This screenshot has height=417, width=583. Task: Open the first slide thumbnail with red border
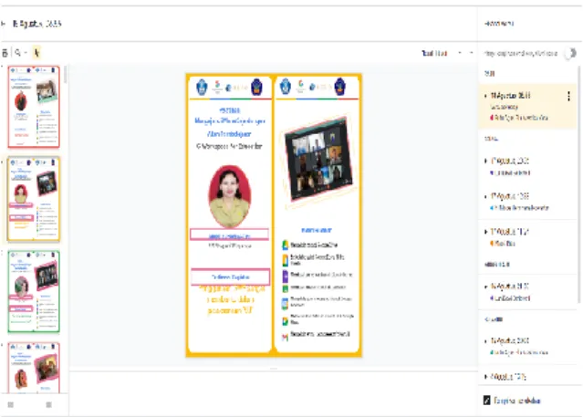point(34,107)
